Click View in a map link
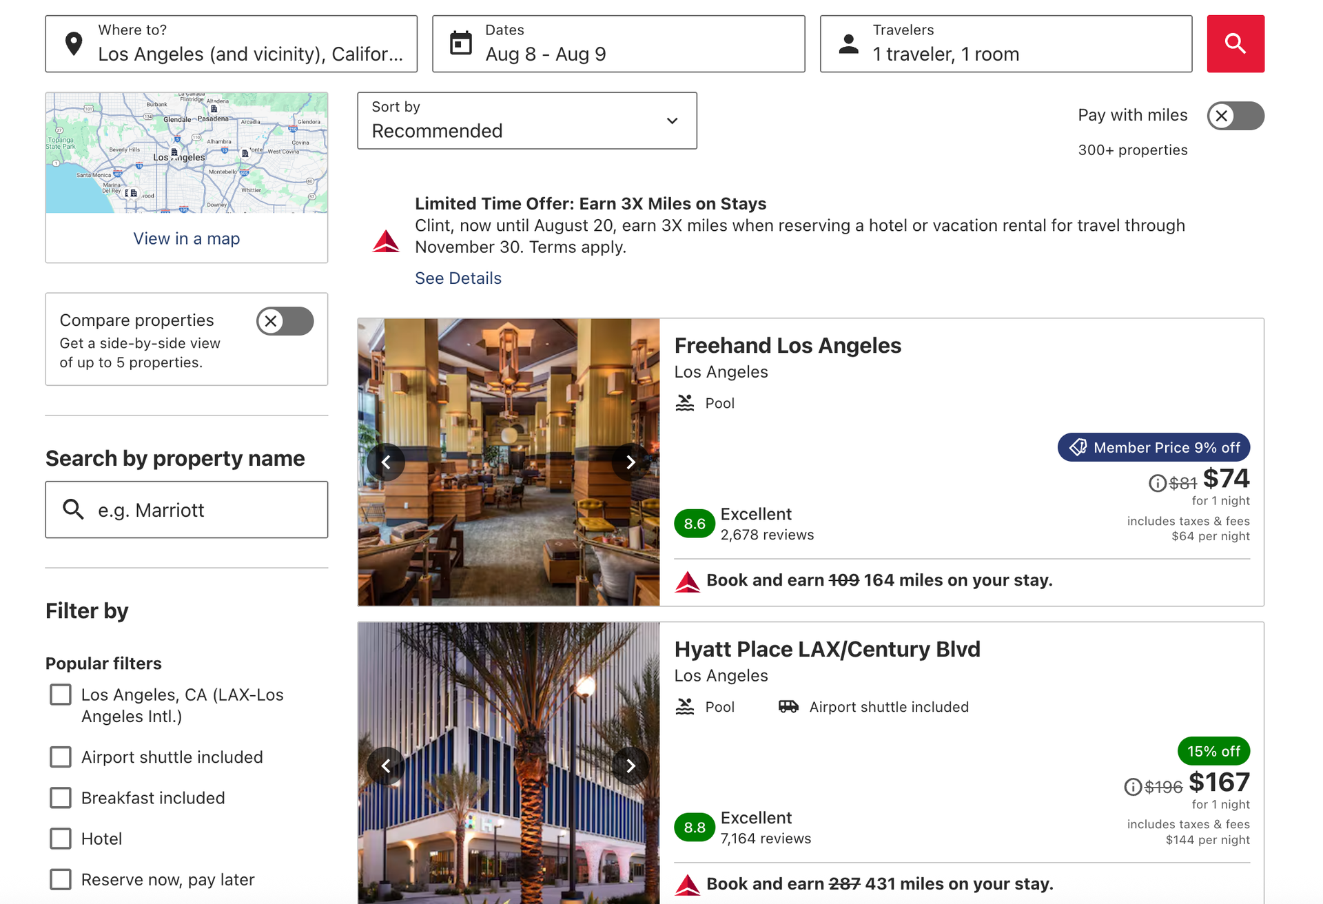 [x=187, y=238]
